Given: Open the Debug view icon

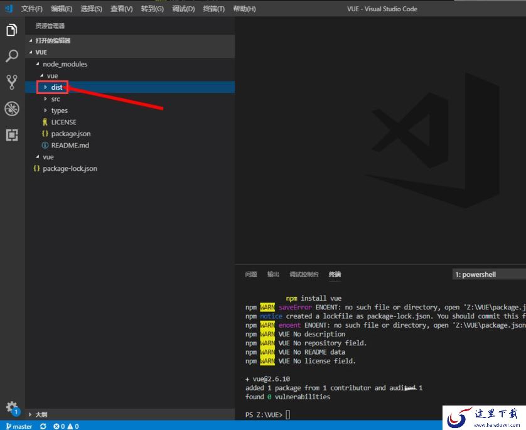Looking at the screenshot, I should pyautogui.click(x=12, y=109).
